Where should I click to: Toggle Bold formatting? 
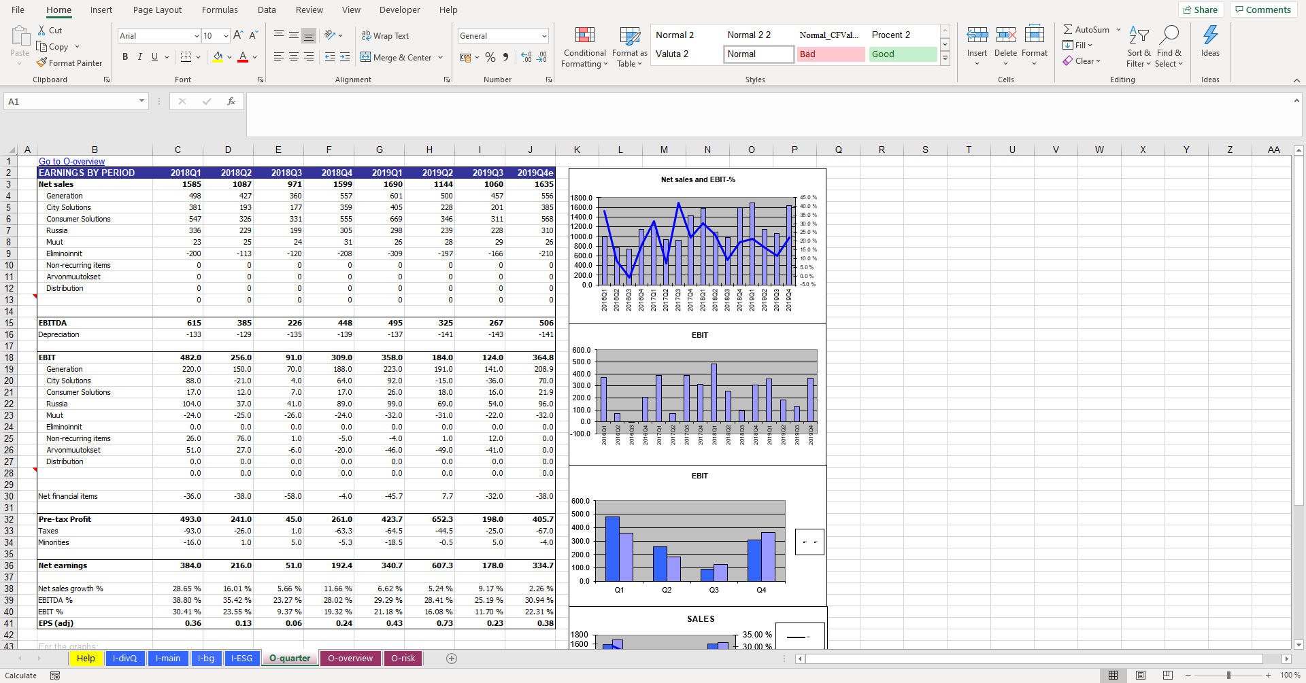125,57
